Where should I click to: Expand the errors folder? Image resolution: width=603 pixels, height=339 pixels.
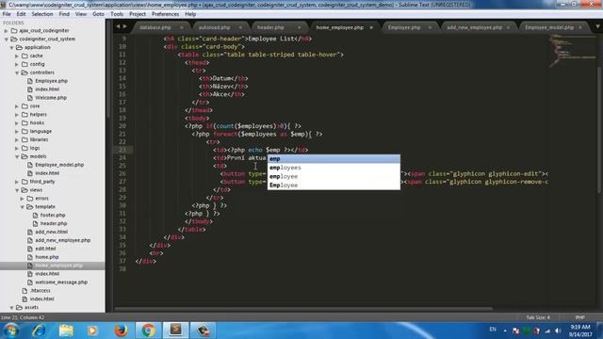tap(23, 199)
